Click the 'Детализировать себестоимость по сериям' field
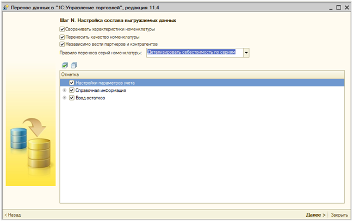 click(x=195, y=53)
